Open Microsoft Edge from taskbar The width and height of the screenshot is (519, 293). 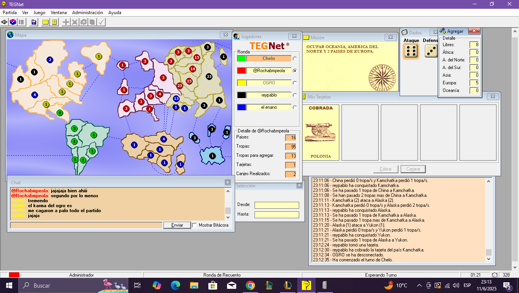click(175, 285)
